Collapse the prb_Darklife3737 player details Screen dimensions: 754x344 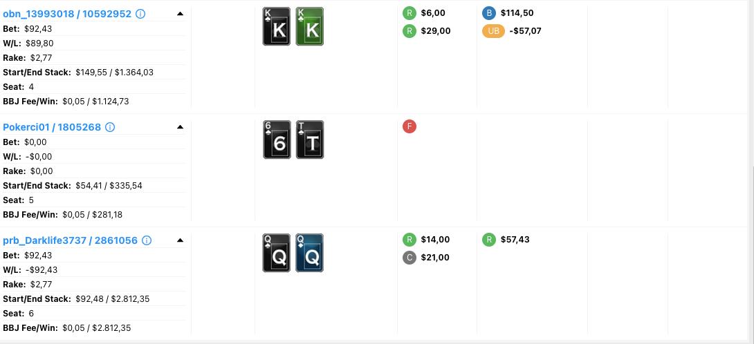tap(180, 240)
